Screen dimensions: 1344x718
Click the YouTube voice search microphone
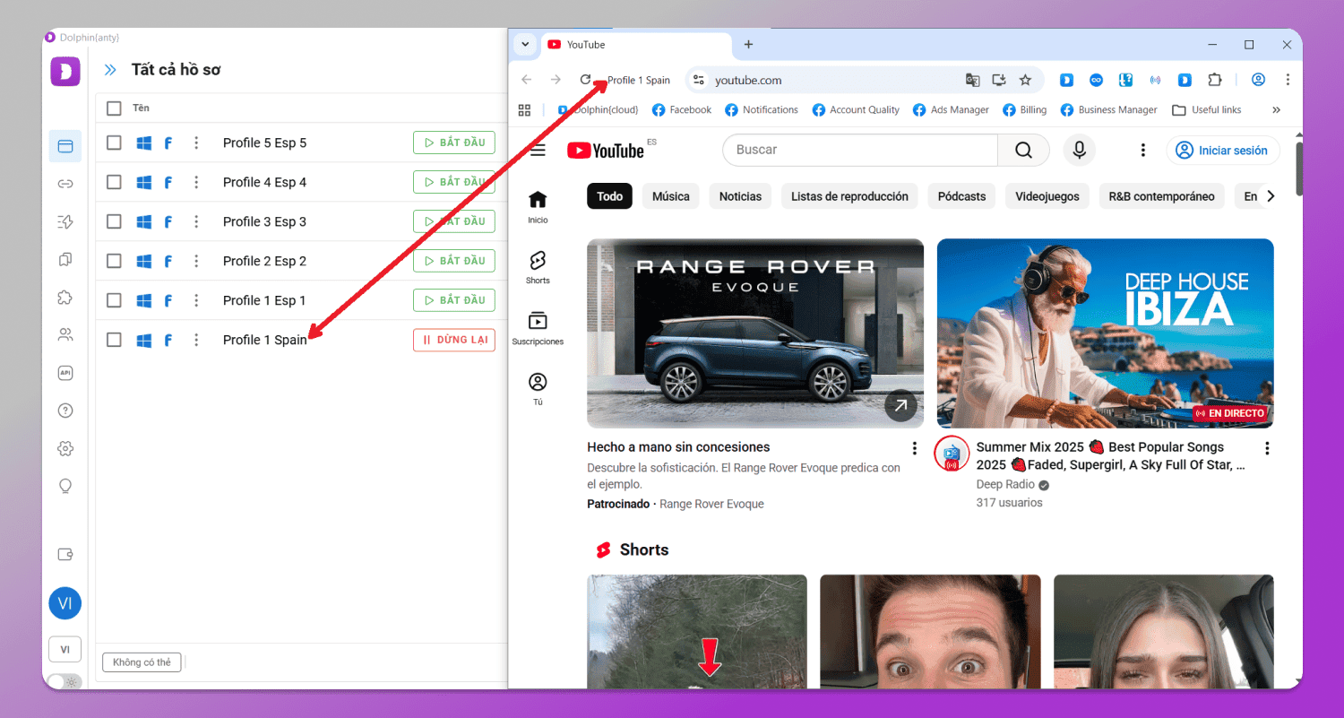[x=1080, y=150]
